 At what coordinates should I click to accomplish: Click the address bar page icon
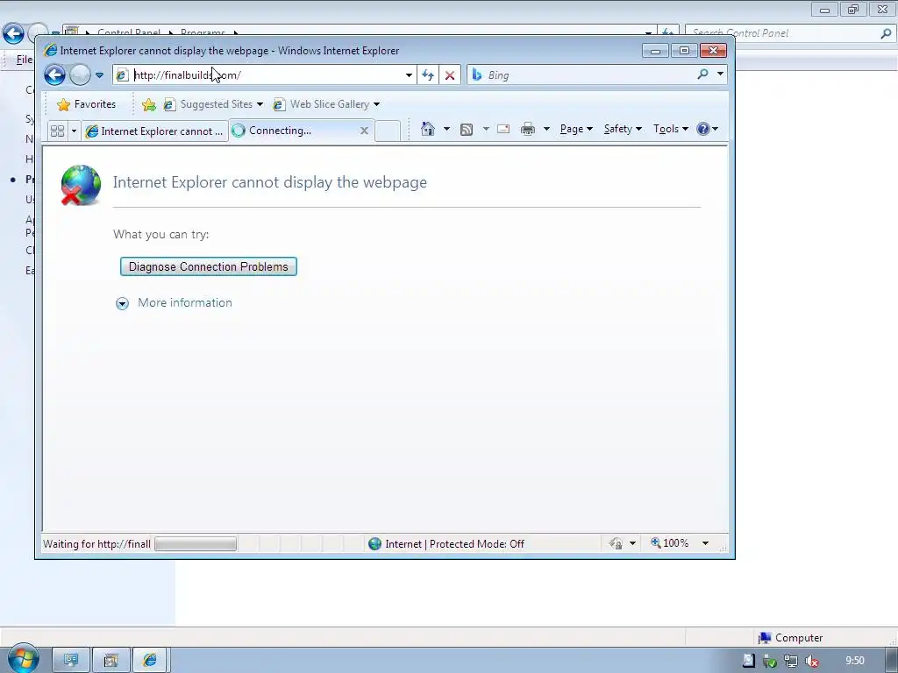(x=122, y=75)
